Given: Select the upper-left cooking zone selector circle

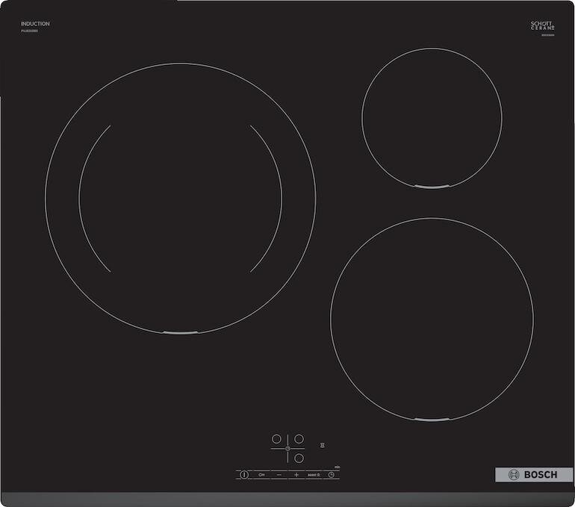Looking at the screenshot, I should pyautogui.click(x=276, y=439).
